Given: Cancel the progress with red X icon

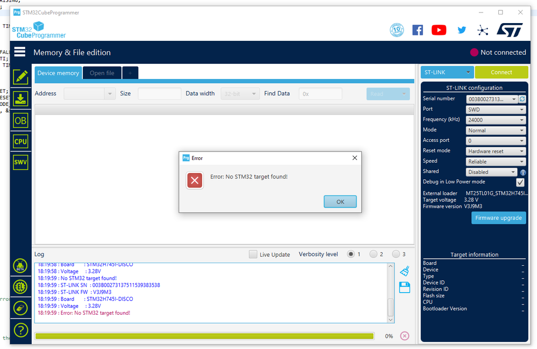Looking at the screenshot, I should (x=404, y=336).
